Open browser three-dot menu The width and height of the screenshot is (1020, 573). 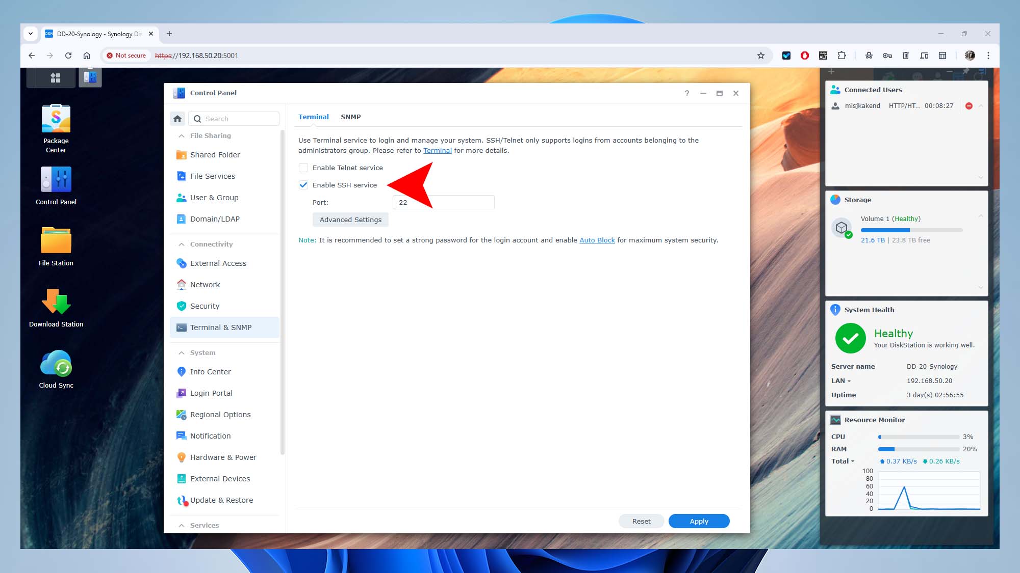click(988, 56)
